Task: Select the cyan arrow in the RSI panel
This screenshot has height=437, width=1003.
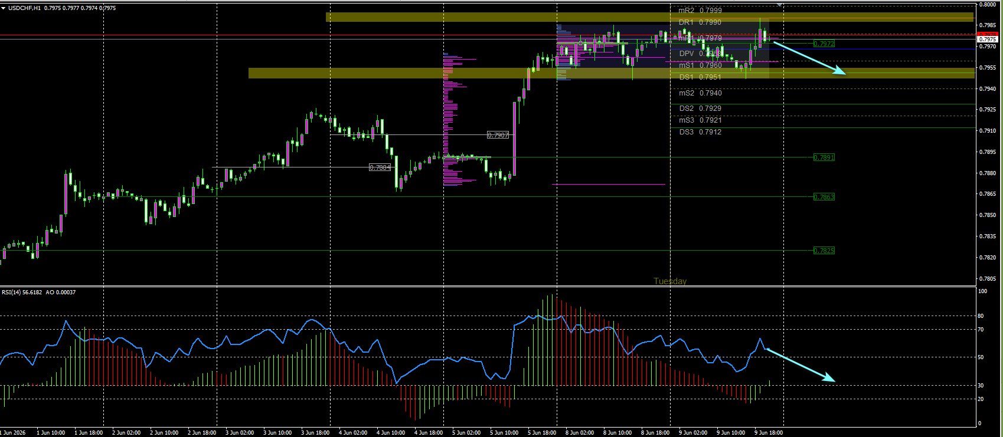Action: pos(801,365)
